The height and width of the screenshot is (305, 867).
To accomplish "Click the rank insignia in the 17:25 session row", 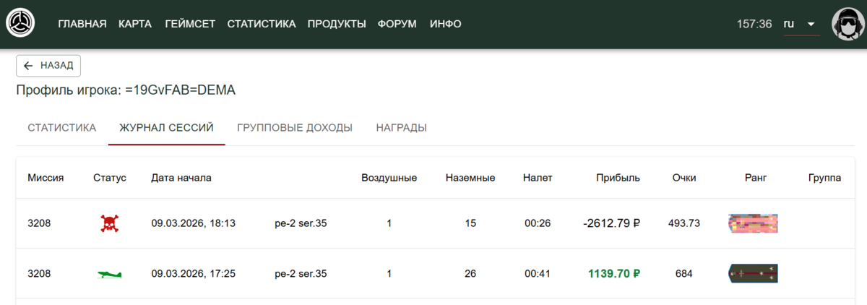I will [x=753, y=274].
